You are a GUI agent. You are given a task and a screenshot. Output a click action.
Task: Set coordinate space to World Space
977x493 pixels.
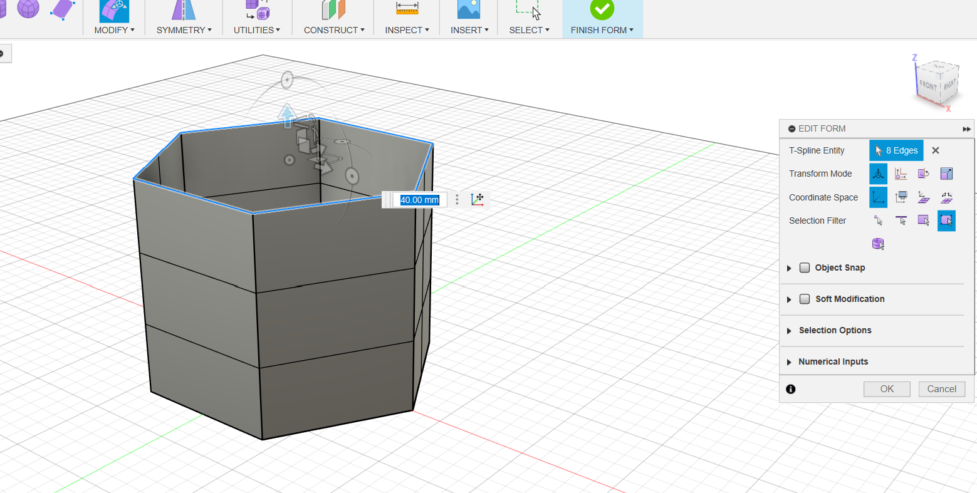click(878, 197)
